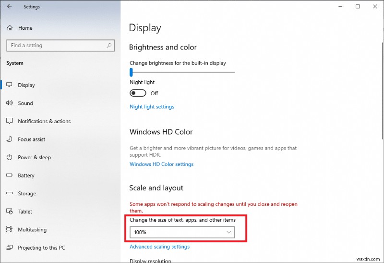Click the Battery icon in sidebar
The image size is (384, 263).
[x=9, y=175]
